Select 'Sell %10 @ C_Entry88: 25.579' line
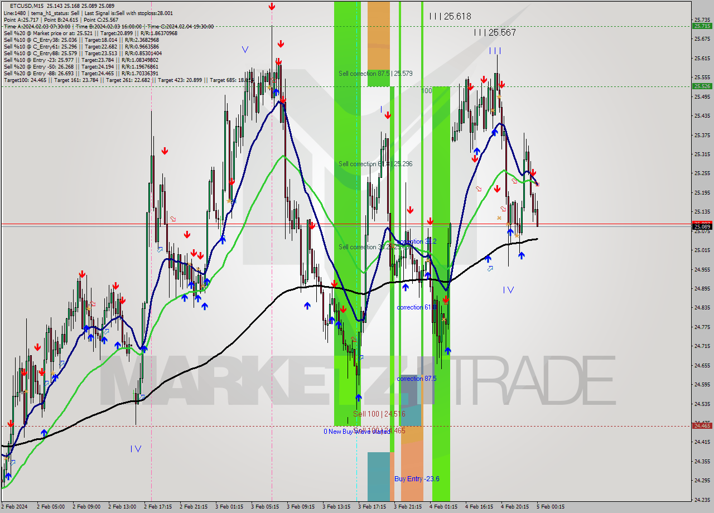The image size is (714, 513). (83, 53)
